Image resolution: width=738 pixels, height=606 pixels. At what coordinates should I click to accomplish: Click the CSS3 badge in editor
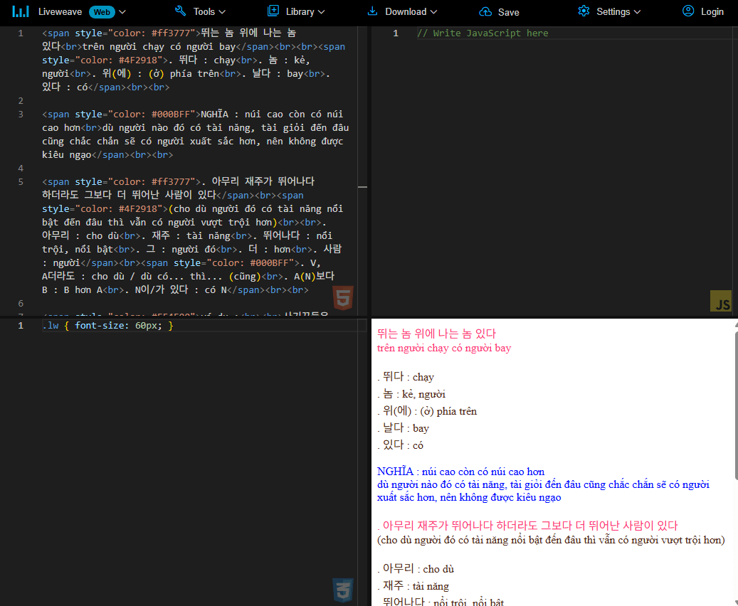pyautogui.click(x=342, y=590)
